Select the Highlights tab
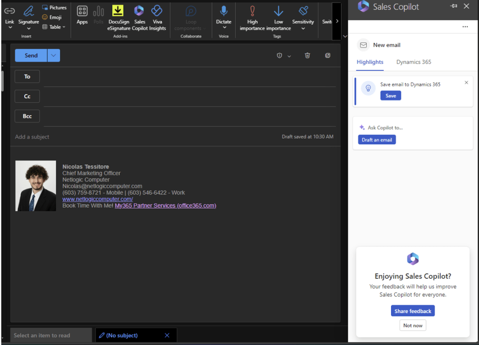The width and height of the screenshot is (479, 345). tap(370, 62)
